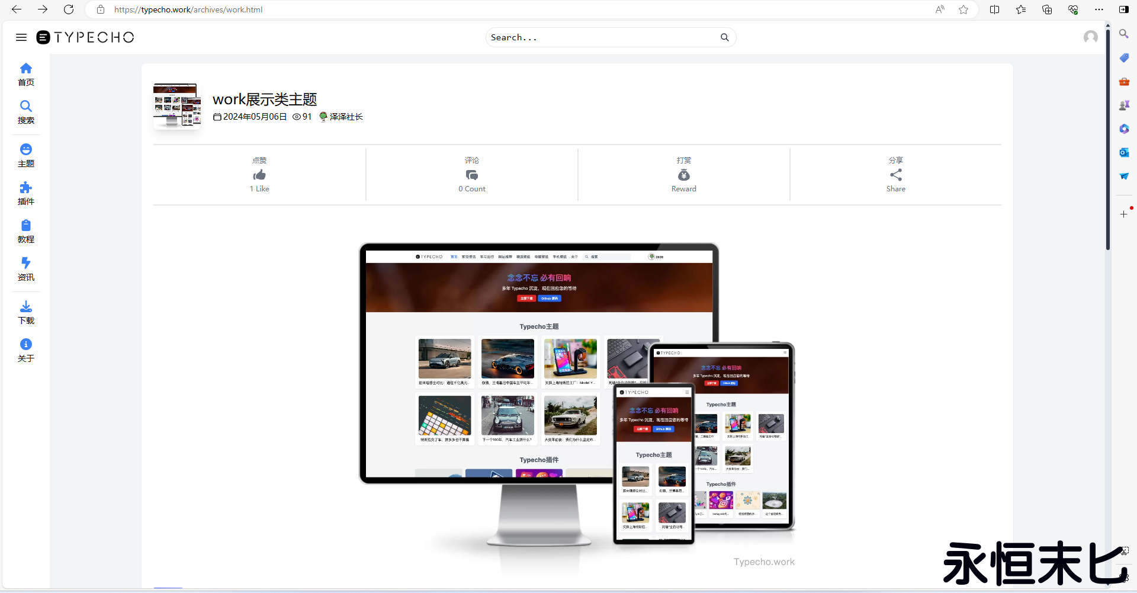Add page to favorites star

[x=963, y=9]
